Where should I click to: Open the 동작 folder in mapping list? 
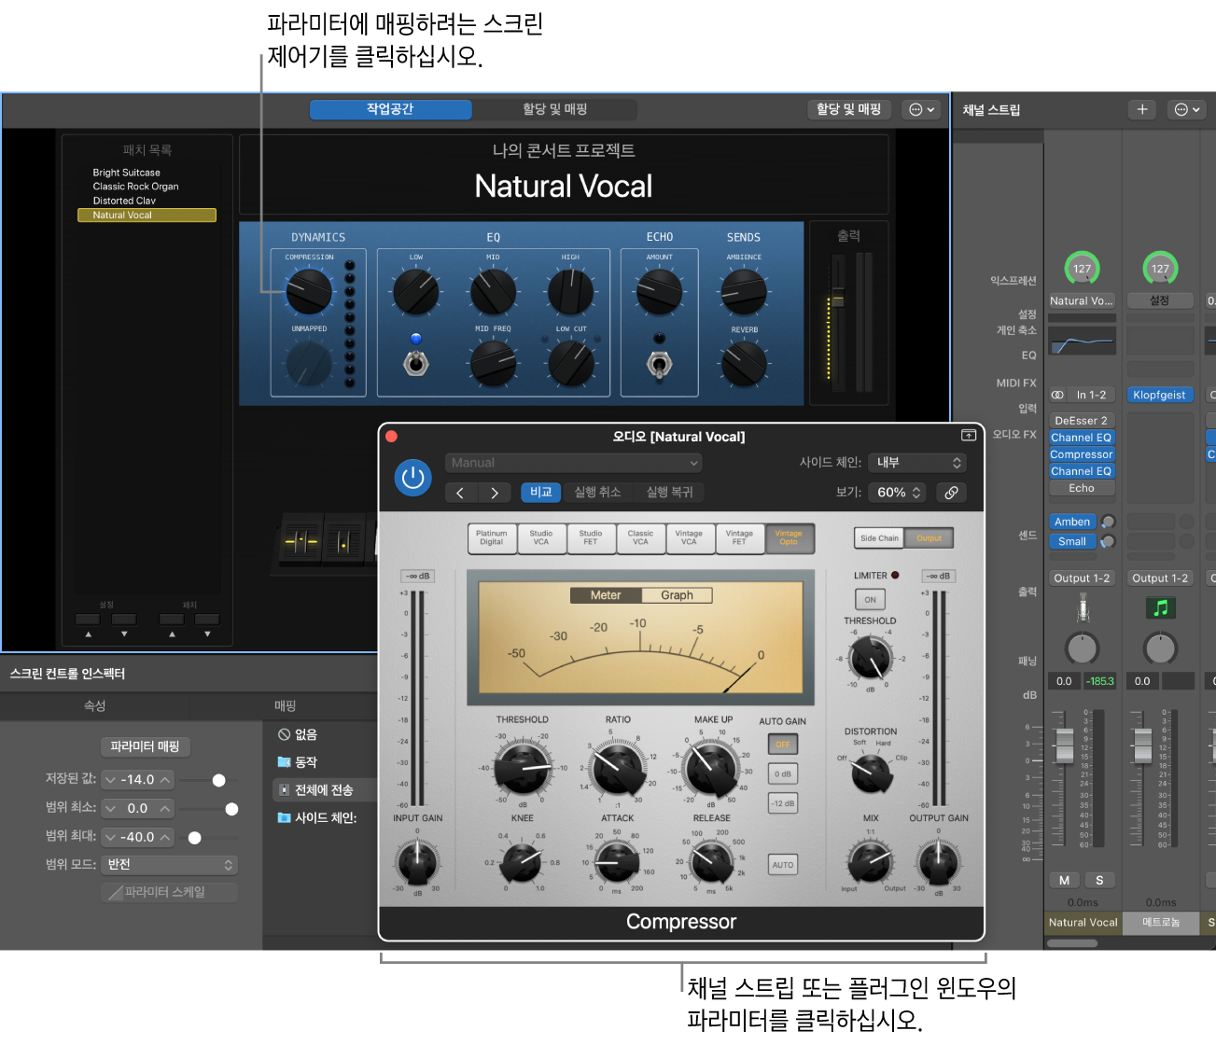(298, 762)
